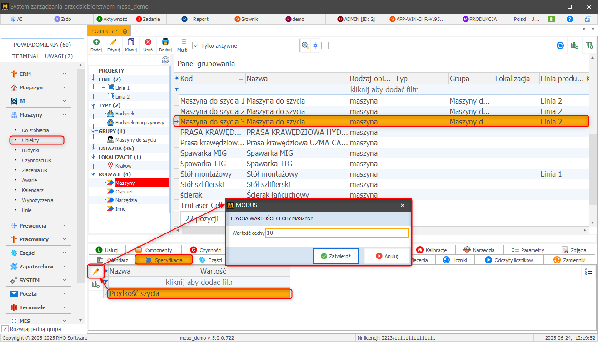The width and height of the screenshot is (598, 342).
Task: Confirm with the Zatwierdź button
Action: coord(335,256)
